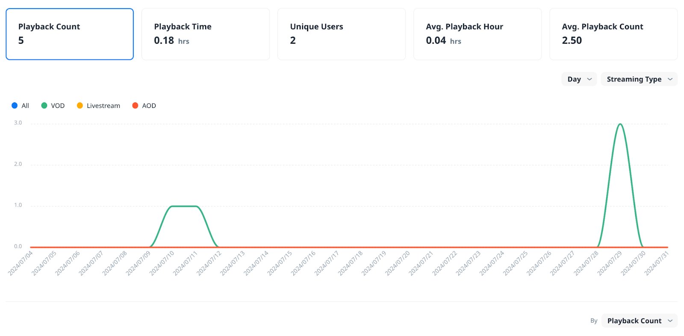The width and height of the screenshot is (684, 336).
Task: Toggle the All series blue legend dot
Action: point(15,106)
